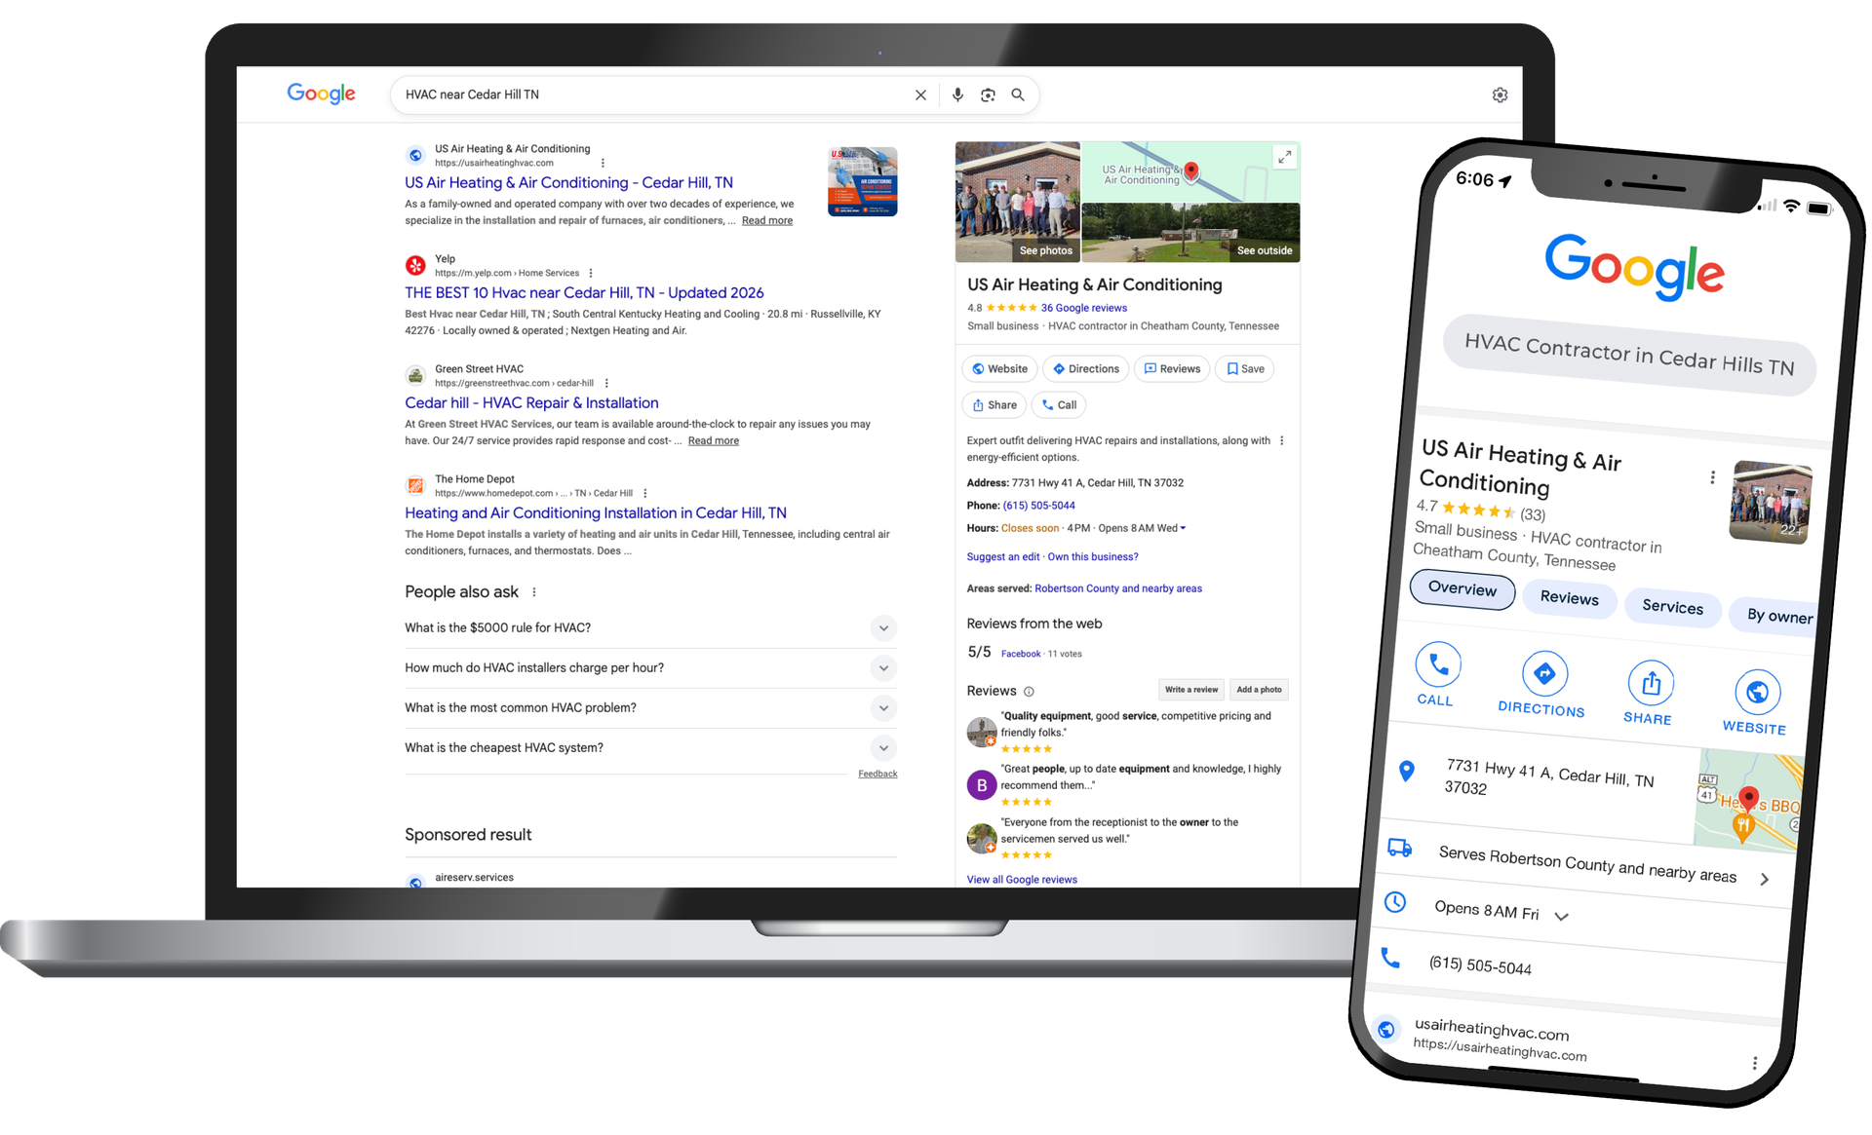
Task: Open settings gear on Google results page
Action: point(1500,95)
